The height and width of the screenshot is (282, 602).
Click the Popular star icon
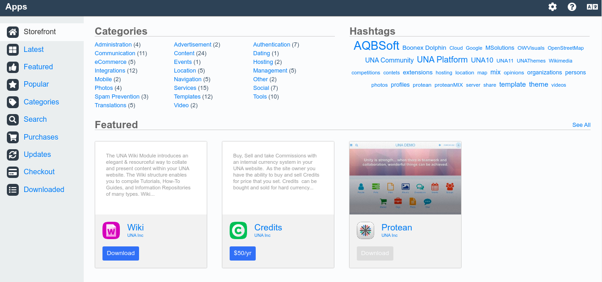point(13,84)
